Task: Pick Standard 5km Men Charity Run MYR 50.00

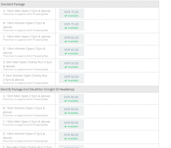Action: click(x=71, y=65)
